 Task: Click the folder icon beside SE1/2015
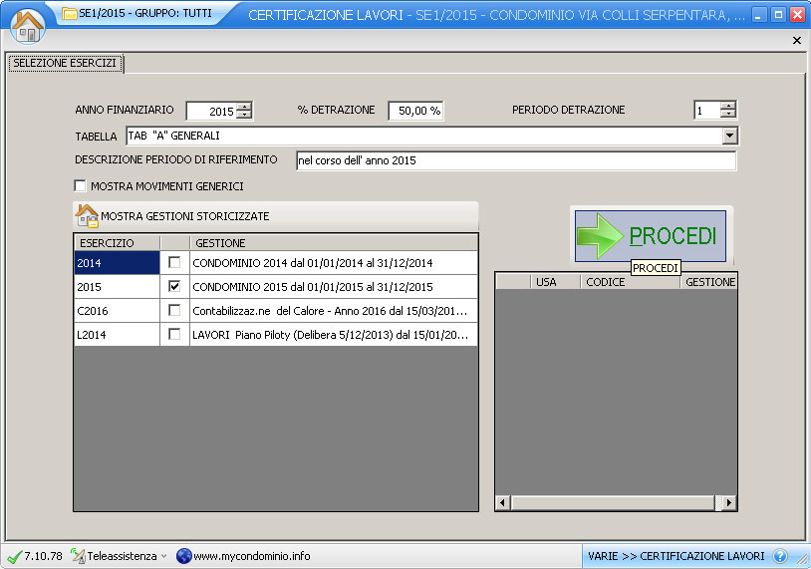69,14
